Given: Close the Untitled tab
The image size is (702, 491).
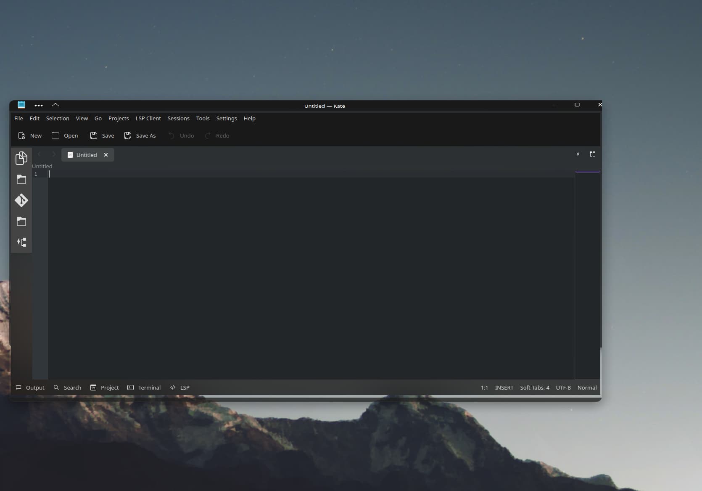Looking at the screenshot, I should tap(106, 155).
